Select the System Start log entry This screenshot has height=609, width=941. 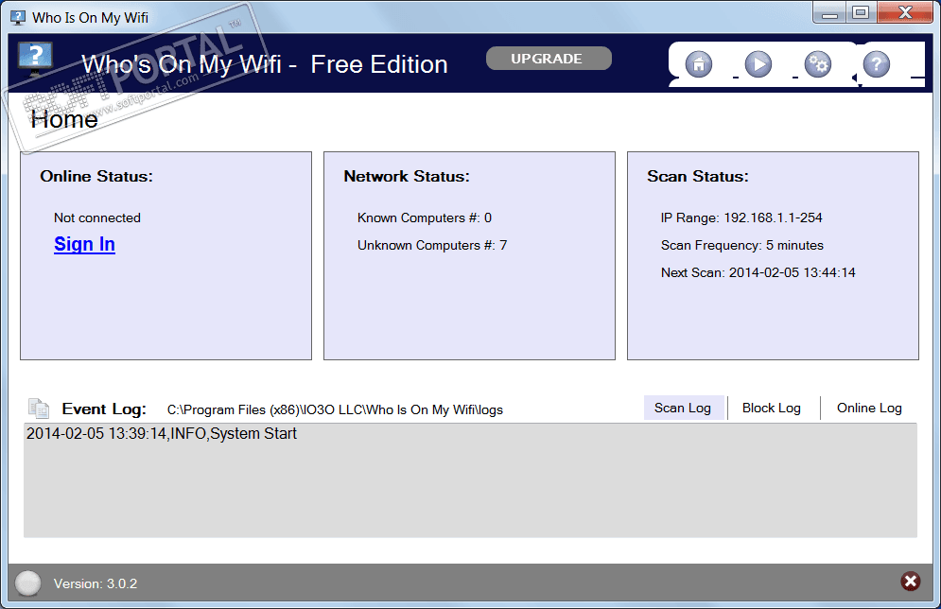point(162,433)
